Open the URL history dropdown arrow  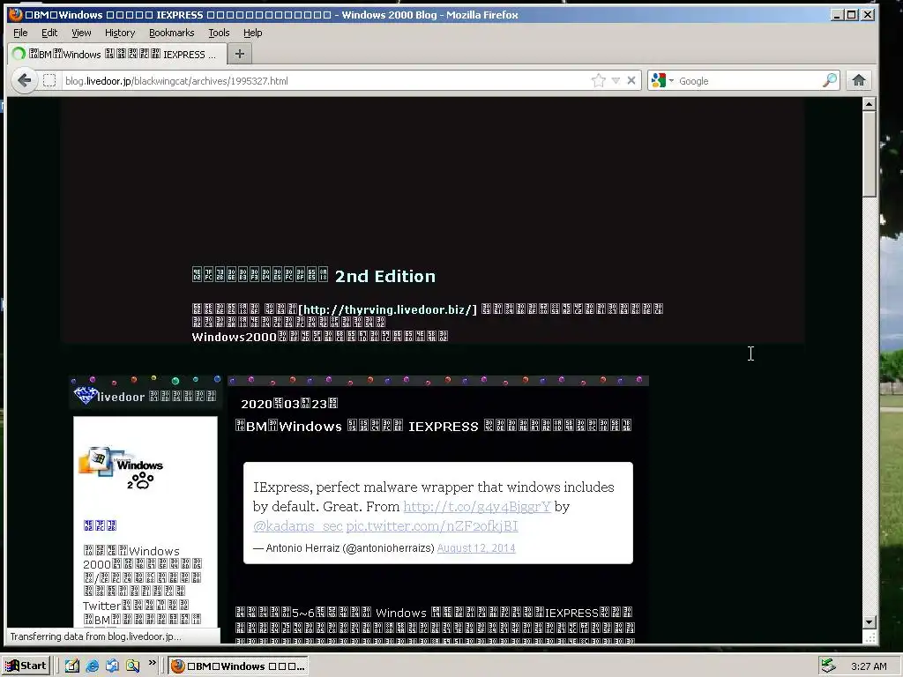616,80
